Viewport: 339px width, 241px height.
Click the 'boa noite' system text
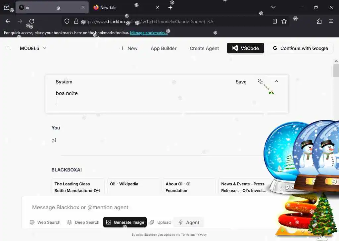pyautogui.click(x=67, y=93)
